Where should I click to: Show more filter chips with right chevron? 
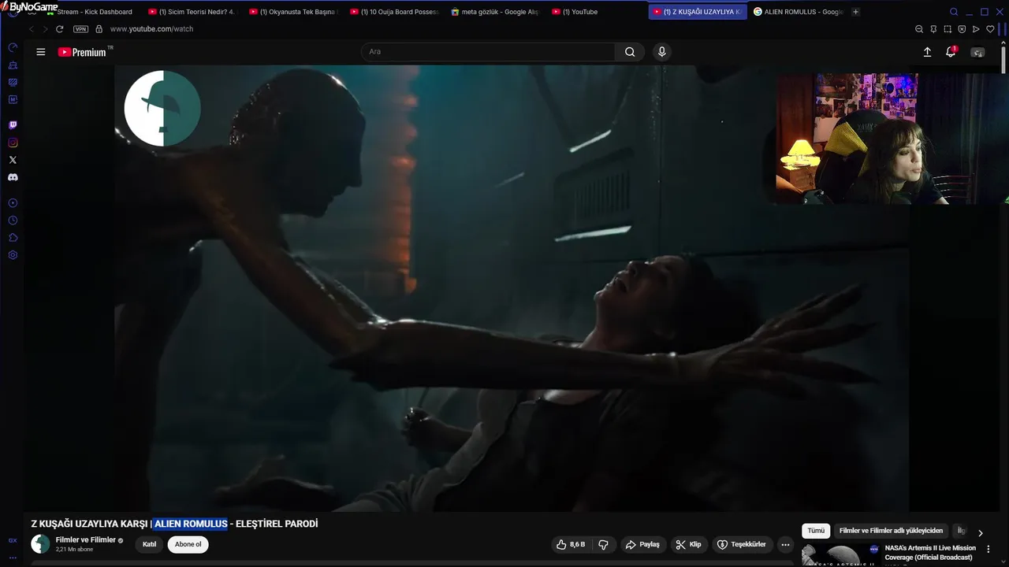[x=981, y=532]
